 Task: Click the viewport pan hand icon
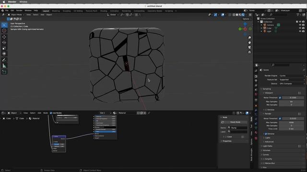[249, 43]
